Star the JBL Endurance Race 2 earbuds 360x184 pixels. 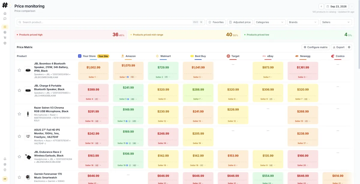(x=19, y=157)
